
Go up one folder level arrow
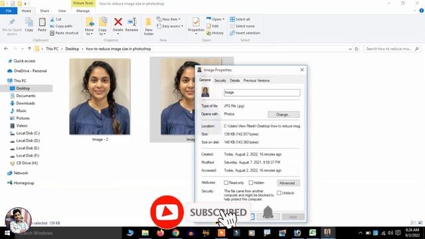pyautogui.click(x=29, y=48)
